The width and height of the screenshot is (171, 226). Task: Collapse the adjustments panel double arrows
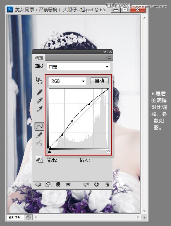tap(105, 52)
